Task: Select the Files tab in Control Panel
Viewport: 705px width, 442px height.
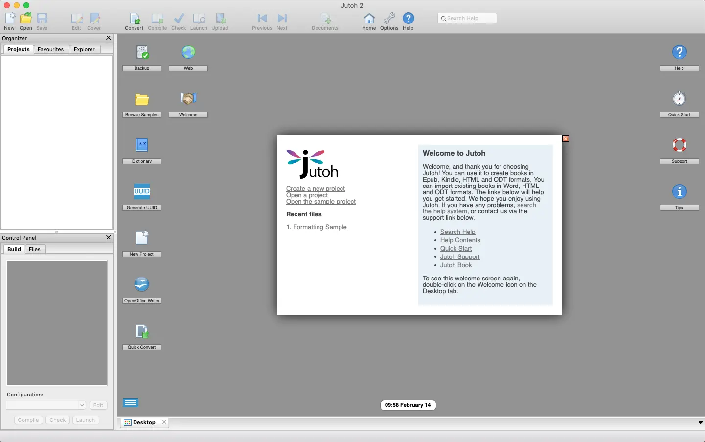Action: pos(35,249)
